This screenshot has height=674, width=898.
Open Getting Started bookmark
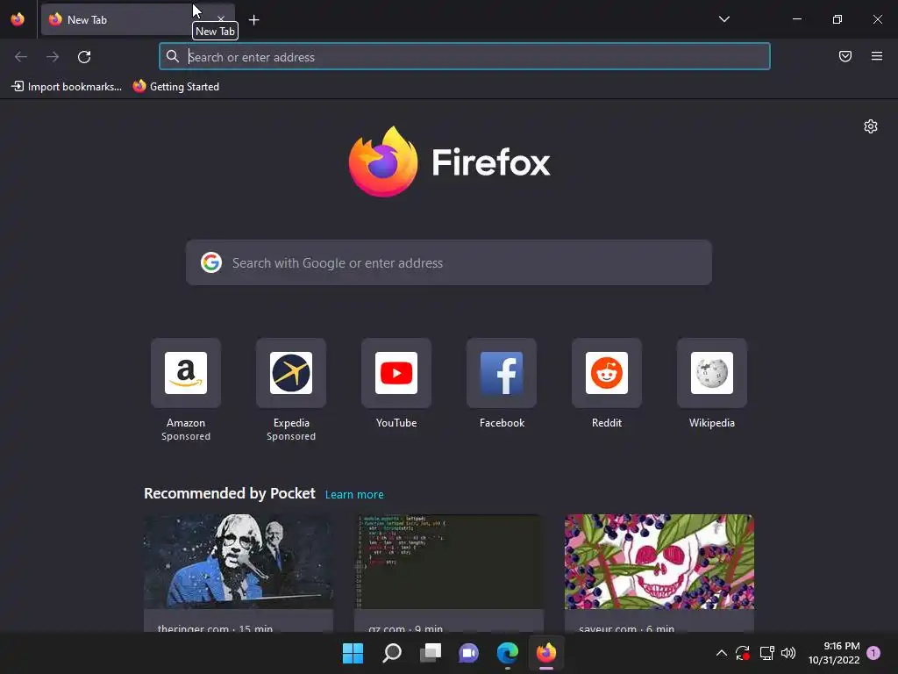click(176, 87)
